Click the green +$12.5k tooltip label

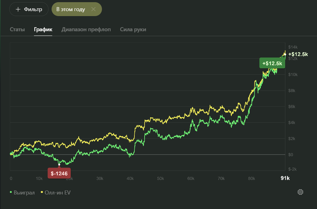272,63
